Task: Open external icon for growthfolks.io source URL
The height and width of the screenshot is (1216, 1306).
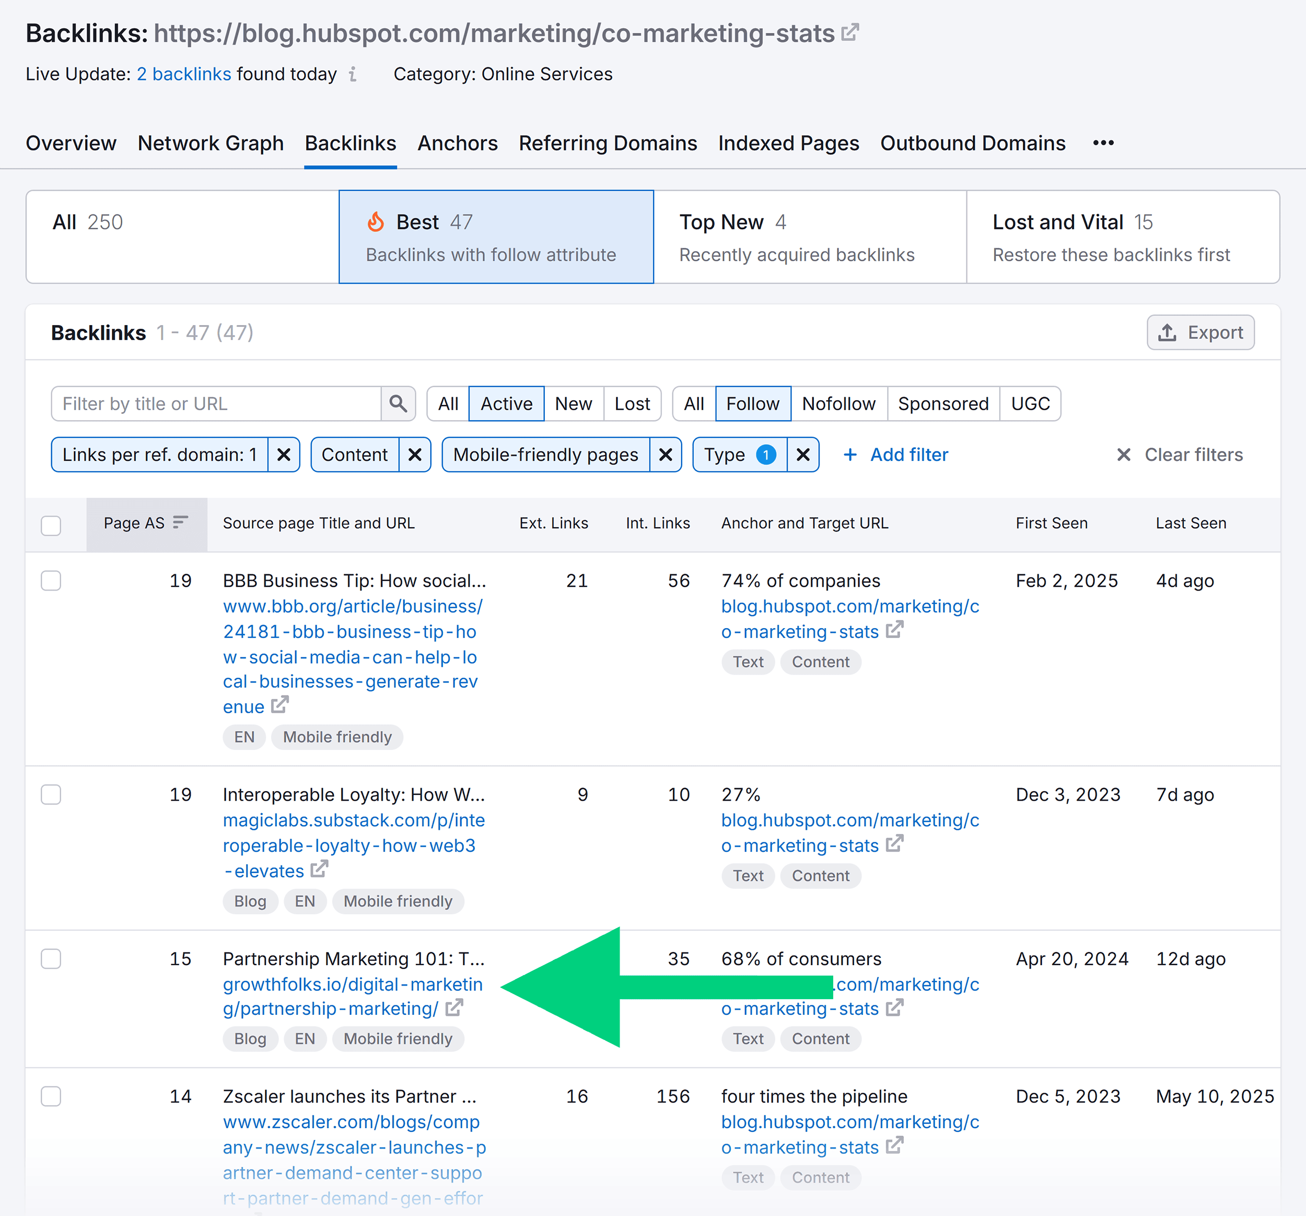Action: 454,1007
